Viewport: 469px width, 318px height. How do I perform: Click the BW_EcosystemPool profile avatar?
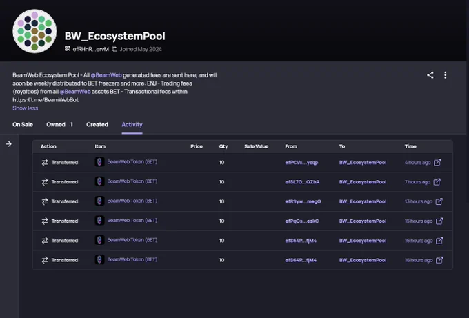click(x=34, y=31)
